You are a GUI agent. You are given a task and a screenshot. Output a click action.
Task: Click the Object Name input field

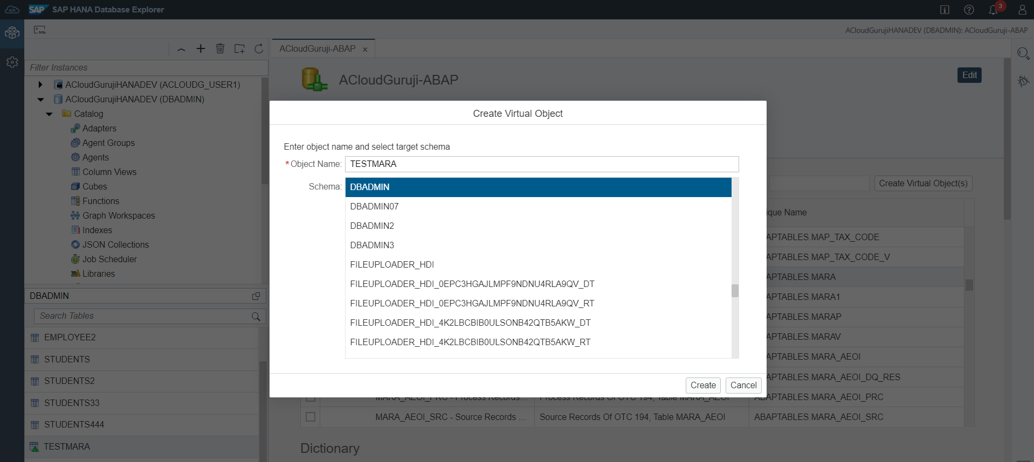pyautogui.click(x=541, y=164)
